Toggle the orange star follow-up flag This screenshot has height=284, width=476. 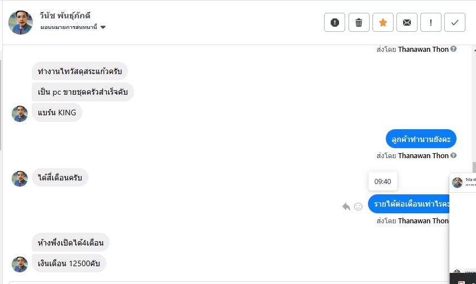tap(382, 22)
